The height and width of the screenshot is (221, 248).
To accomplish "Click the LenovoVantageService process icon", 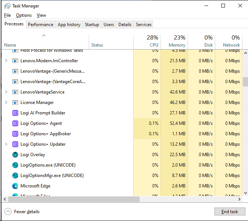I will pyautogui.click(x=15, y=92).
